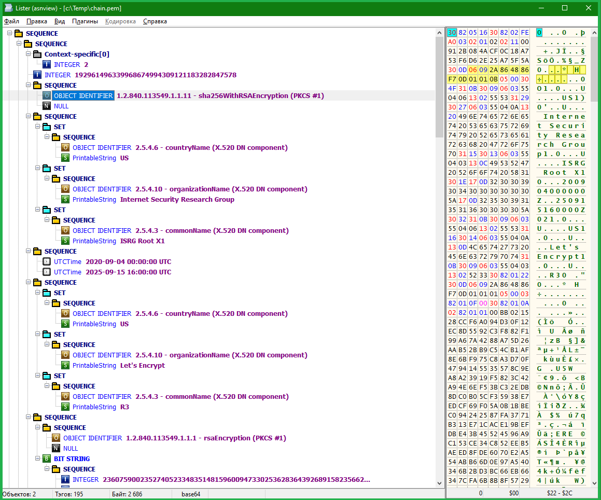
Task: Click the green BIT STRING icon
Action: pyautogui.click(x=47, y=459)
